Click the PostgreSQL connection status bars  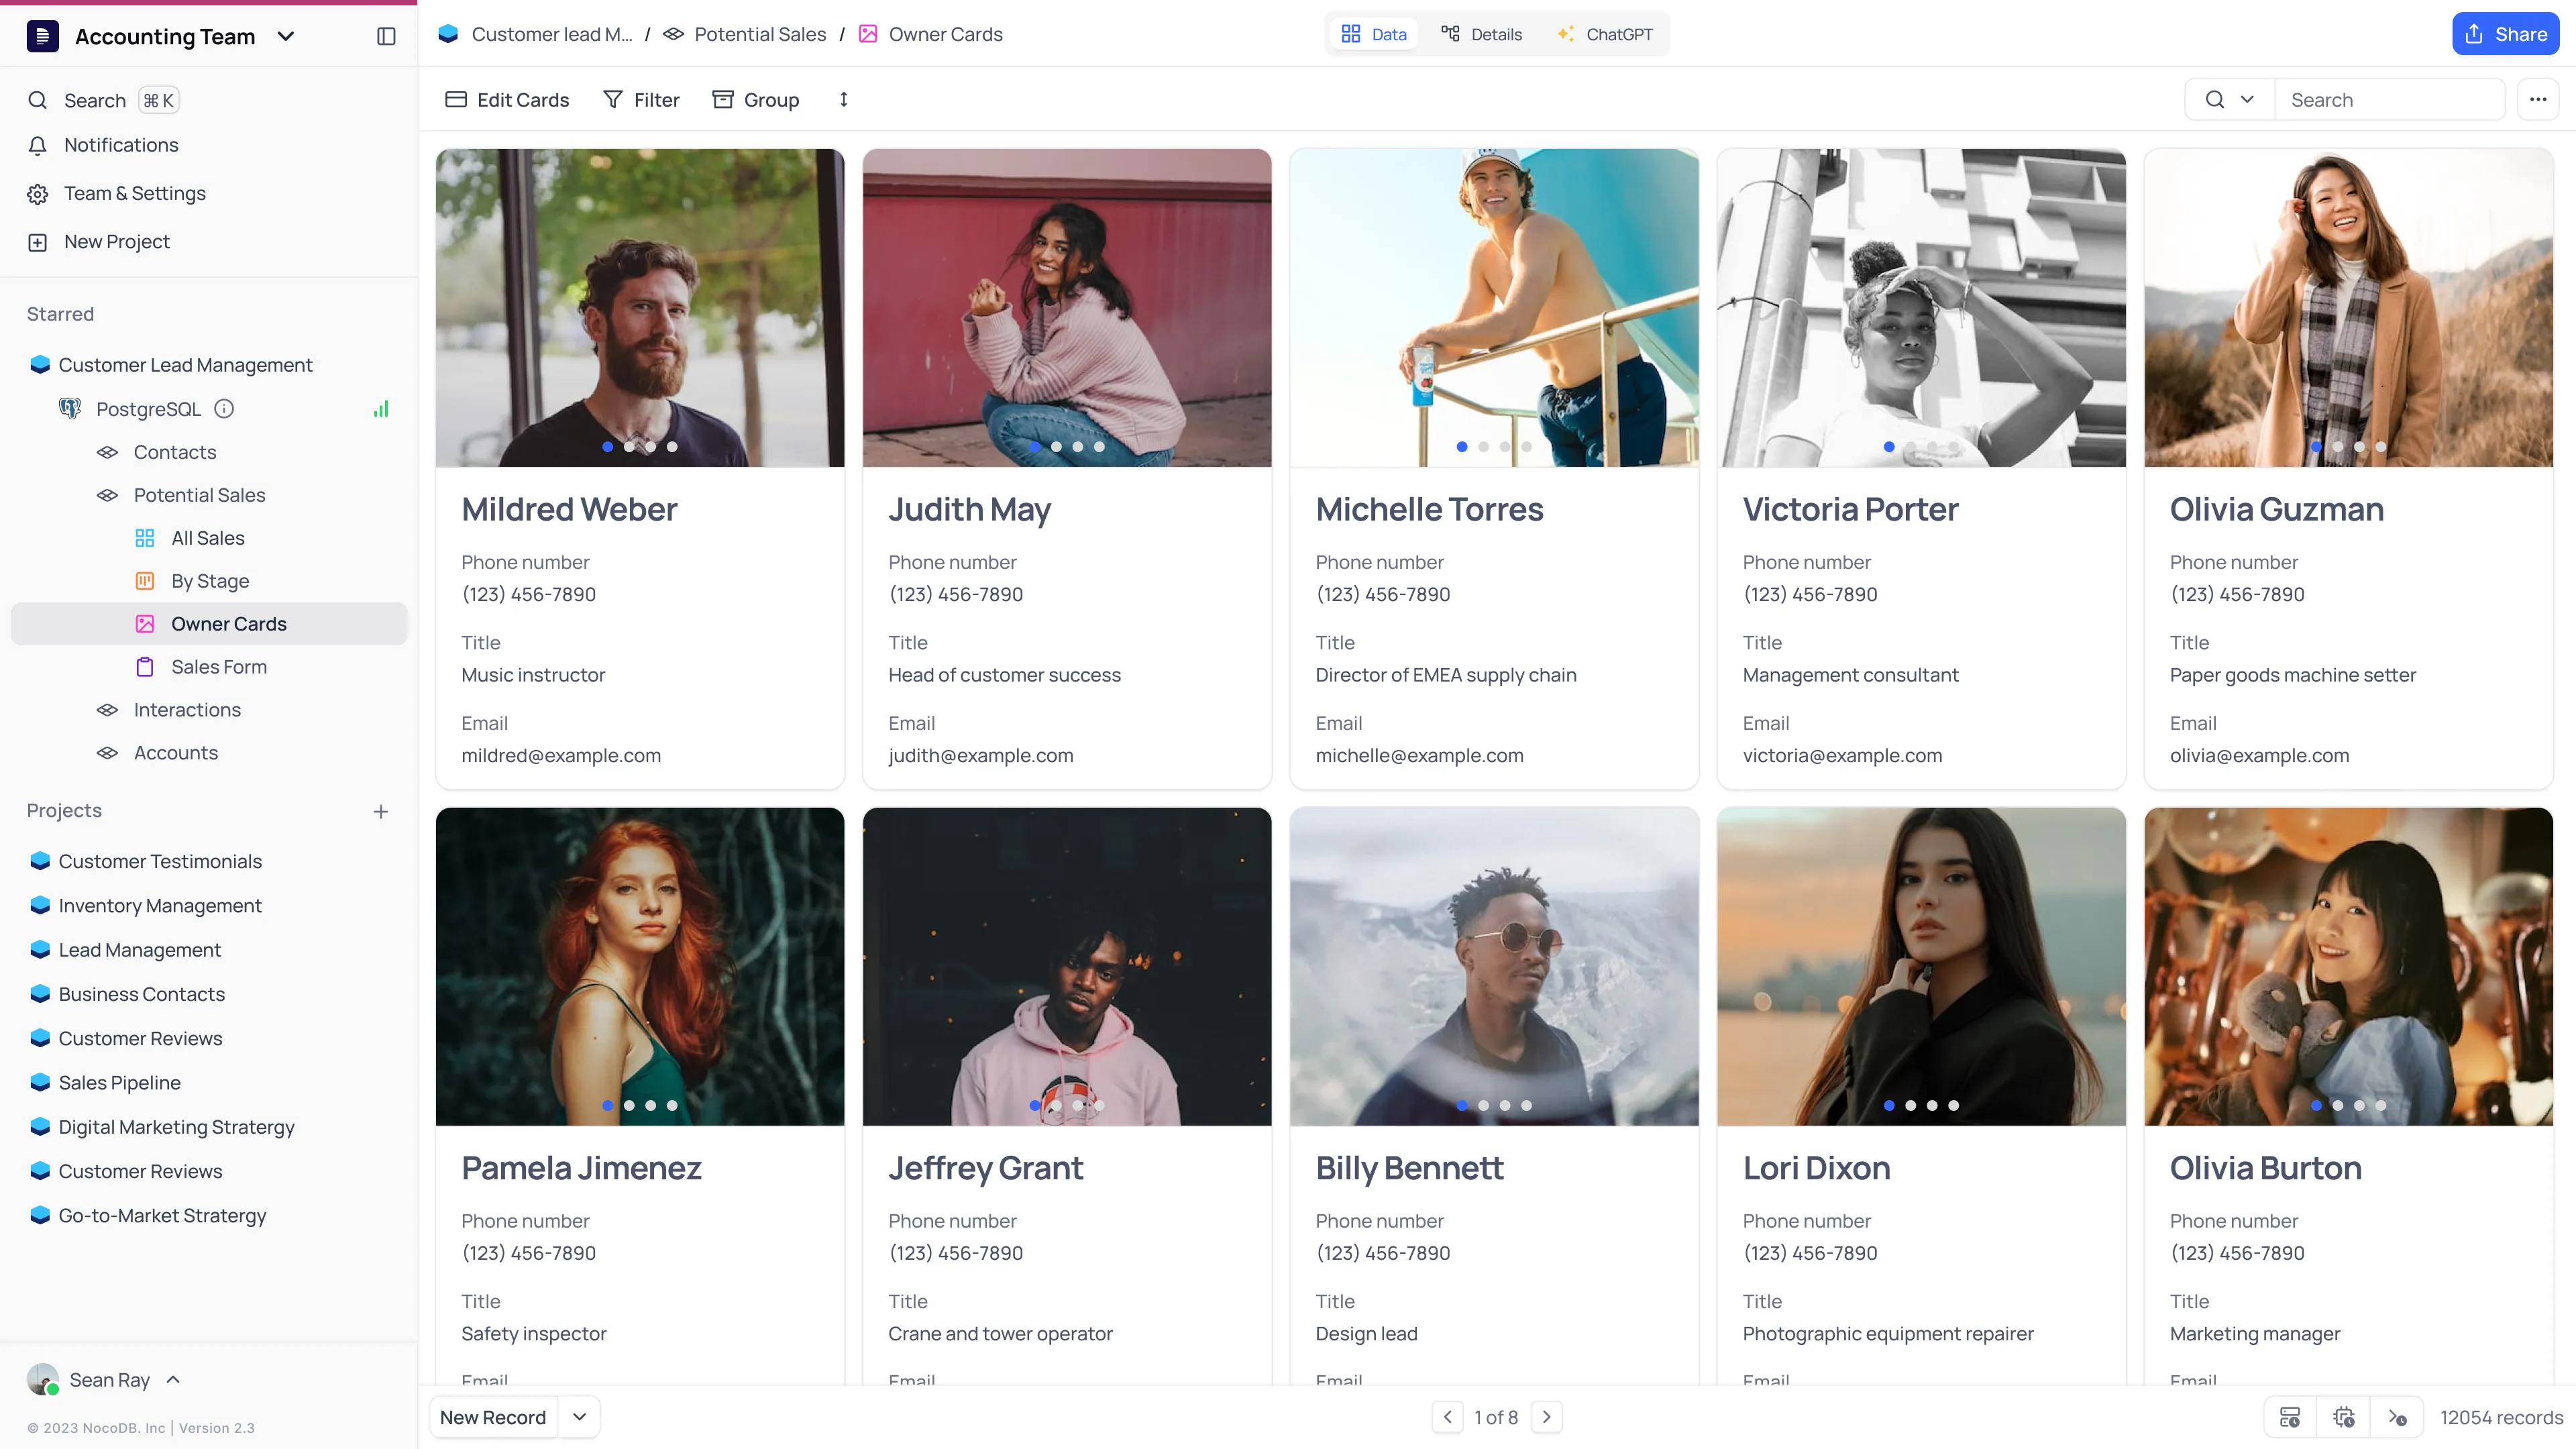[381, 408]
